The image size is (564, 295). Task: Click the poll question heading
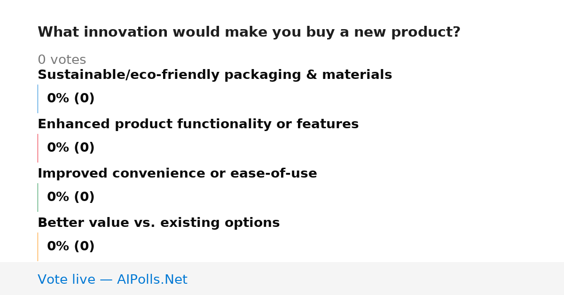pos(249,32)
